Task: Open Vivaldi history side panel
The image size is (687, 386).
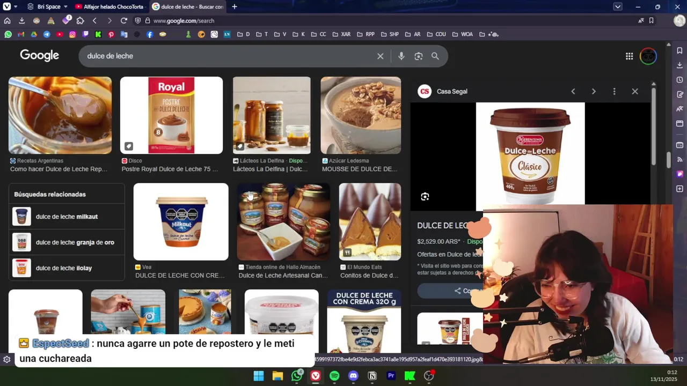Action: click(x=679, y=79)
